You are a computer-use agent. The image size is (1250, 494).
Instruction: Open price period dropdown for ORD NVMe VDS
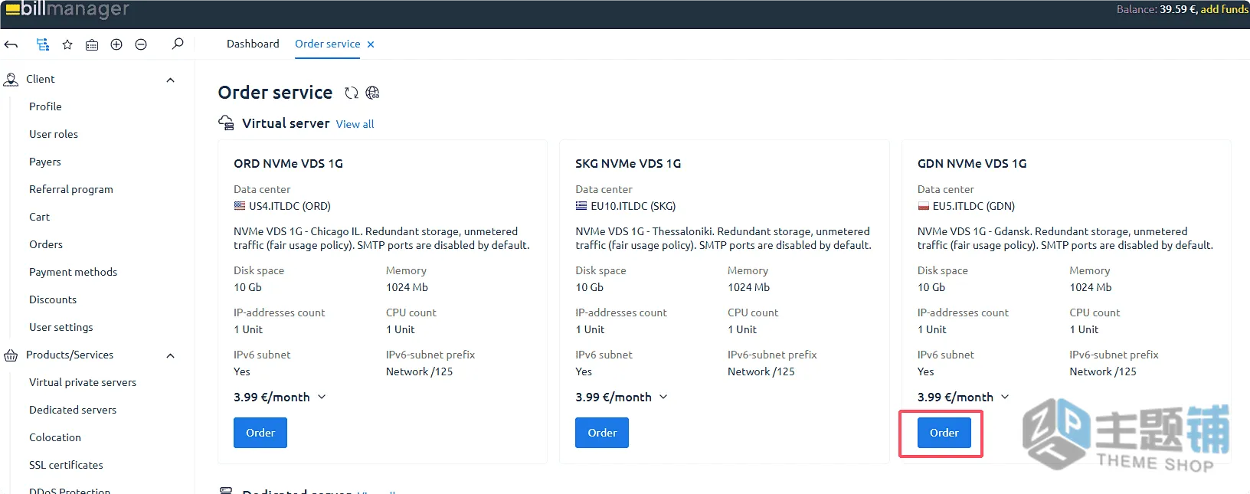coord(322,397)
